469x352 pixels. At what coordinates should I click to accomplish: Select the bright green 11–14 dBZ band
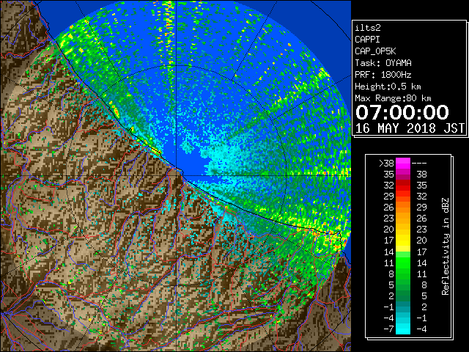click(x=403, y=263)
